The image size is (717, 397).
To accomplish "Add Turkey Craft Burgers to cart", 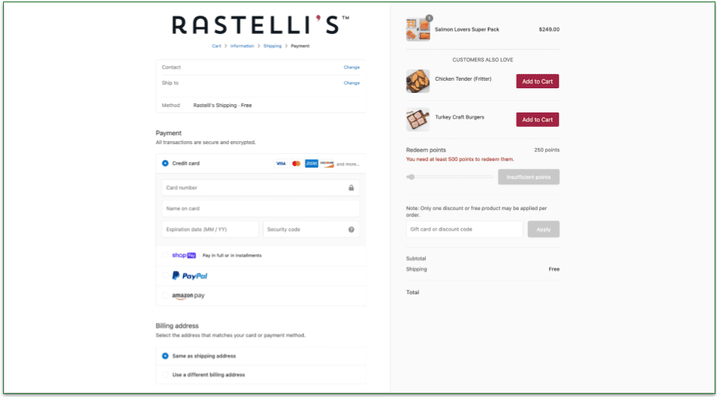I will pos(537,119).
